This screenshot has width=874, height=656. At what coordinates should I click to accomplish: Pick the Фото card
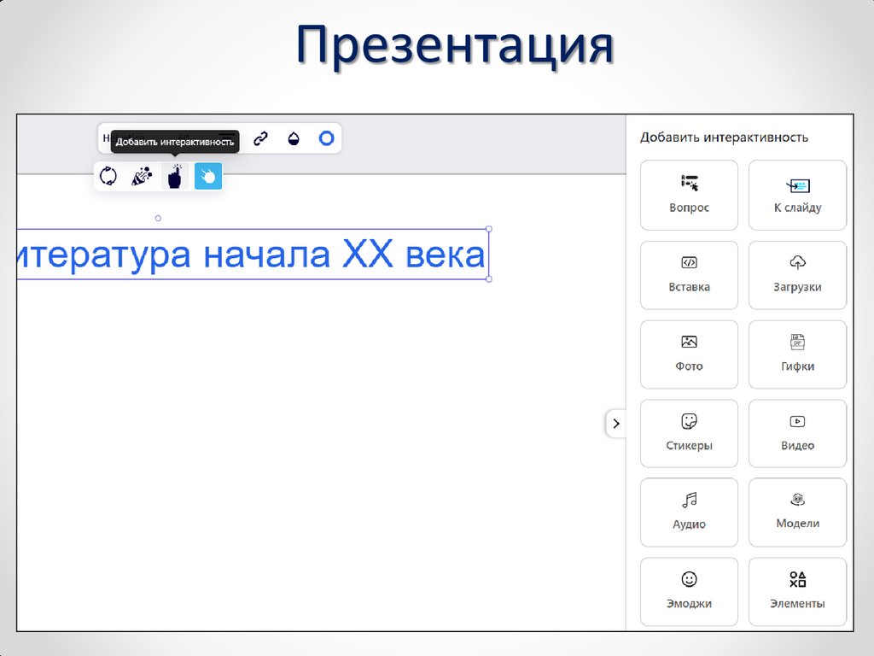[689, 354]
